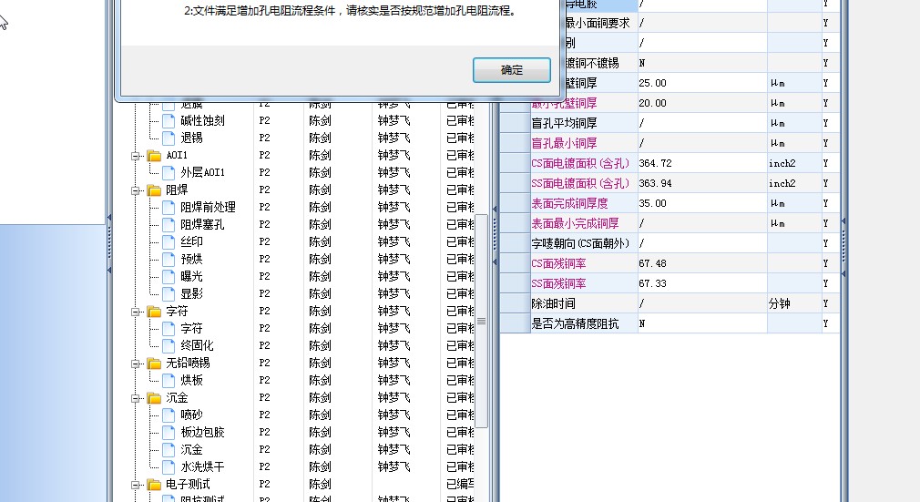Collapse the 字符 folder node
The width and height of the screenshot is (920, 502).
[x=136, y=312]
